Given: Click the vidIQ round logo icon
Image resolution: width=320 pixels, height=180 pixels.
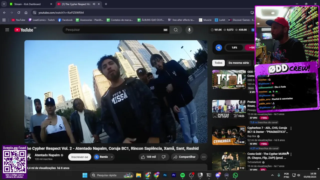Looking at the screenshot, I should click(x=219, y=47).
